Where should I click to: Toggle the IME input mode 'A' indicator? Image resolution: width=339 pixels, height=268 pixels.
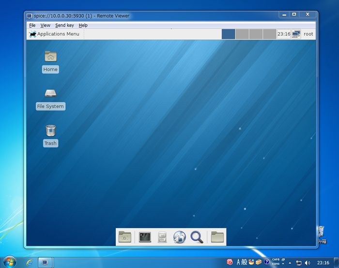coord(238,262)
